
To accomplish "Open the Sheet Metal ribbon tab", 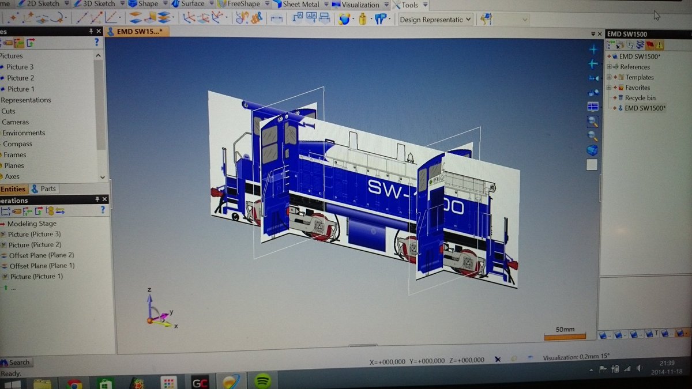I will coord(300,4).
